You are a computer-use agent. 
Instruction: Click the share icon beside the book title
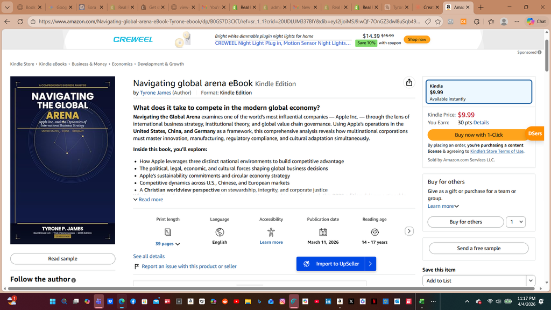click(409, 82)
